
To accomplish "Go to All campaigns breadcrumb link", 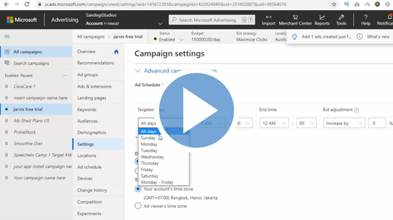I will (91, 37).
